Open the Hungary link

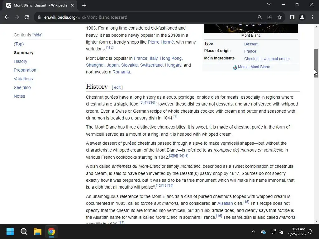[173, 65]
